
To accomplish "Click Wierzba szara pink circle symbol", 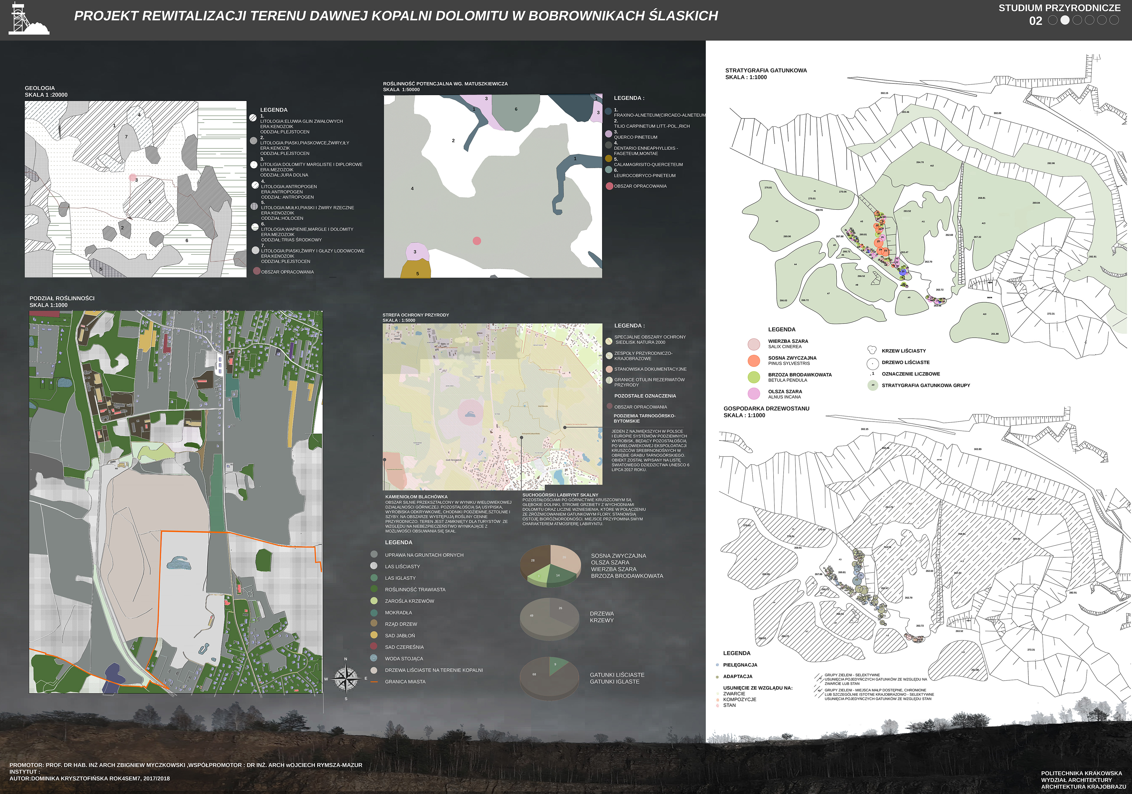I will [x=754, y=344].
